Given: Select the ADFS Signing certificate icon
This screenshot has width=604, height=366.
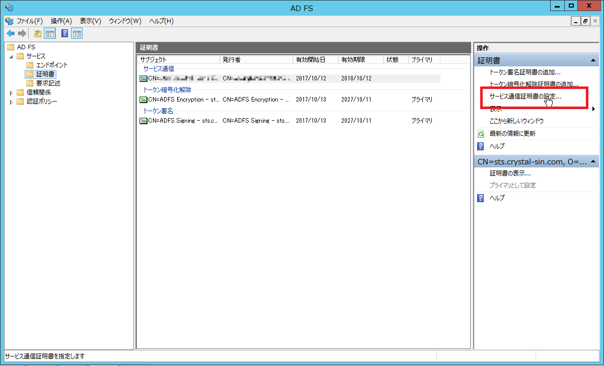Looking at the screenshot, I should pyautogui.click(x=143, y=121).
